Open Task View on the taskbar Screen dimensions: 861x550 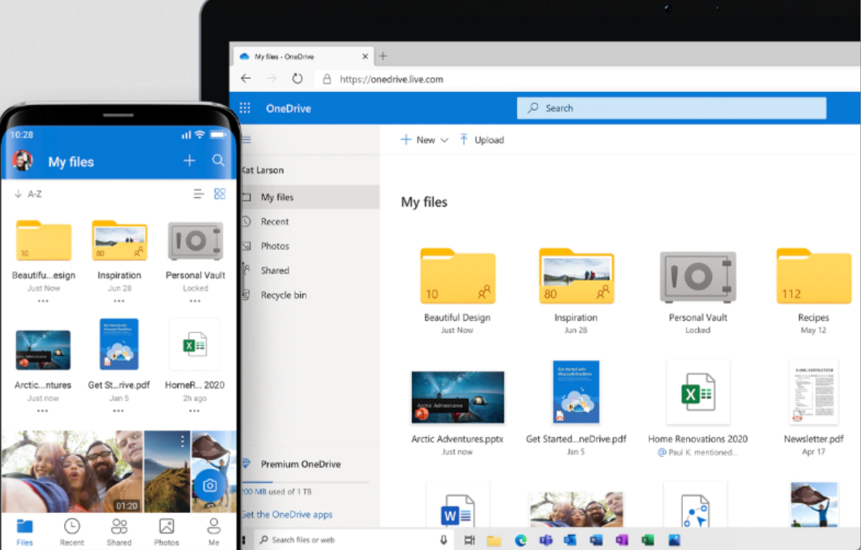[469, 540]
